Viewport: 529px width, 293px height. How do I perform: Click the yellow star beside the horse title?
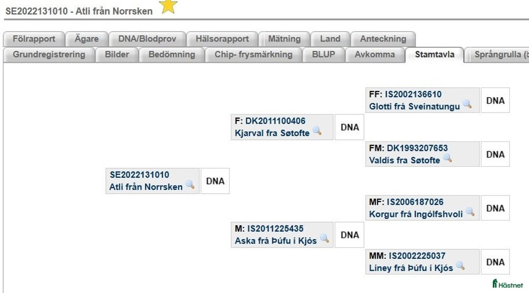168,7
